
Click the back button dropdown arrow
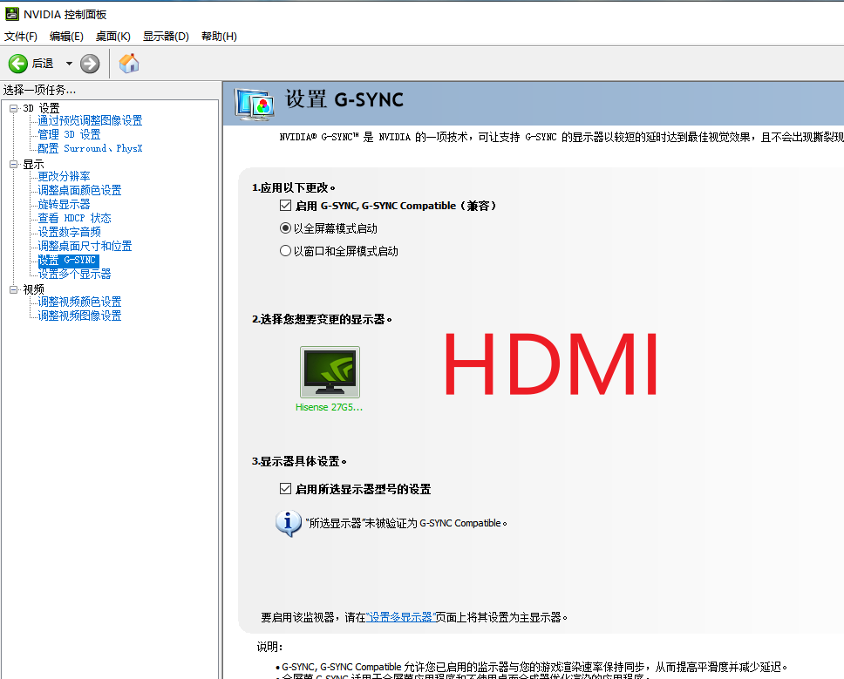pos(71,63)
